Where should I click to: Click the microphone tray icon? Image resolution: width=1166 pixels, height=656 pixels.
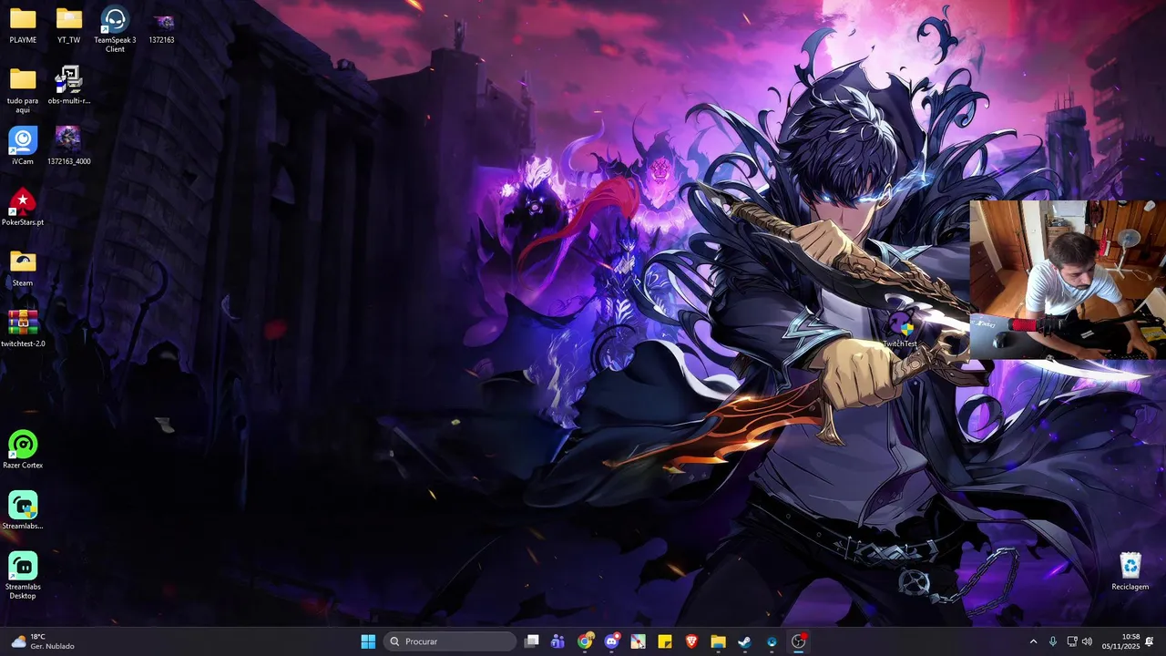[1053, 641]
